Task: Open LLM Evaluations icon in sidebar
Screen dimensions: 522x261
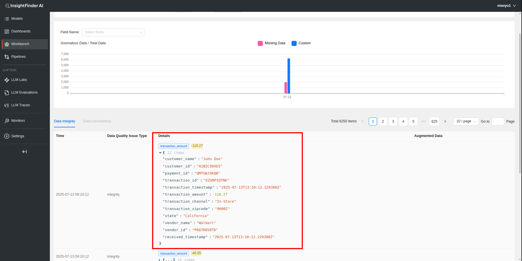Action: coord(7,93)
